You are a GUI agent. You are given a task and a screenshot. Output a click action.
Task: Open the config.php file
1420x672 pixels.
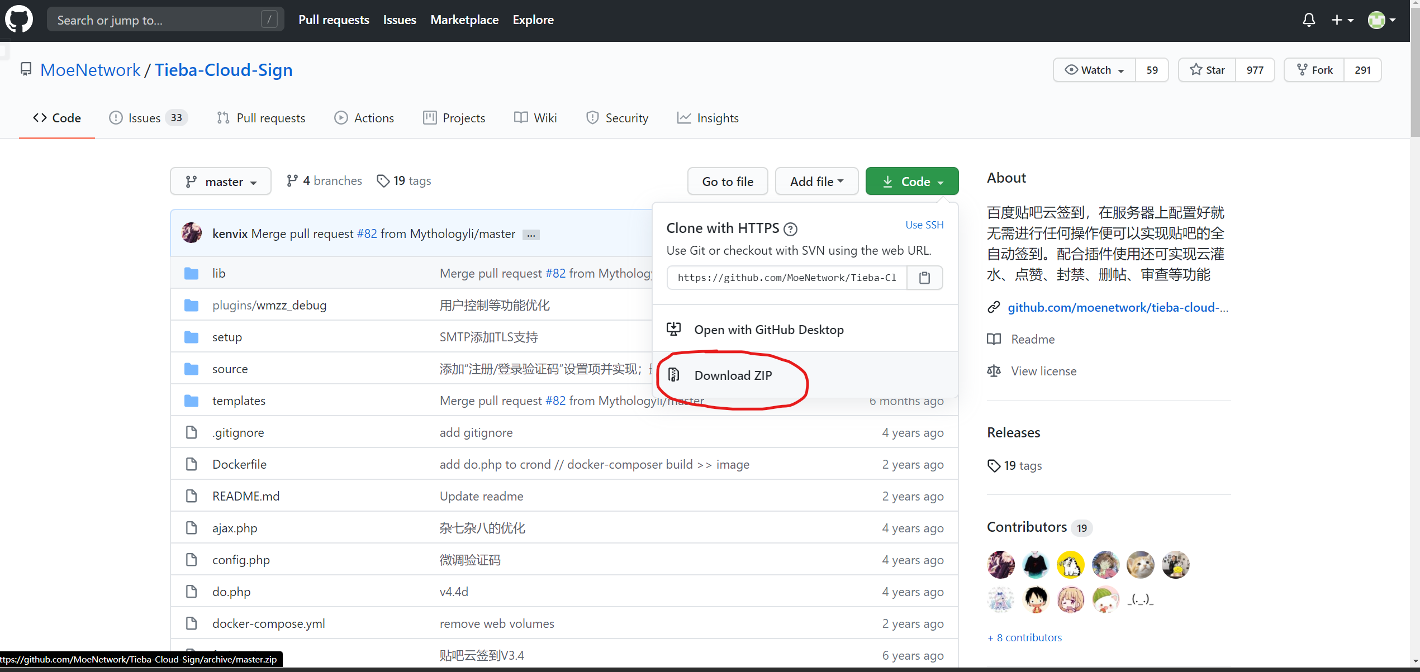click(241, 560)
